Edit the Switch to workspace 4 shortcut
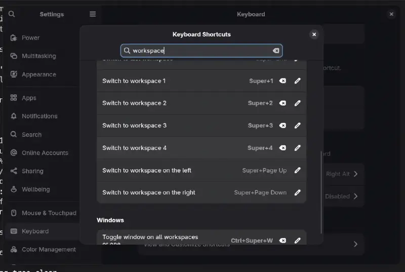Screen dimensions: 405x272 click(297, 148)
